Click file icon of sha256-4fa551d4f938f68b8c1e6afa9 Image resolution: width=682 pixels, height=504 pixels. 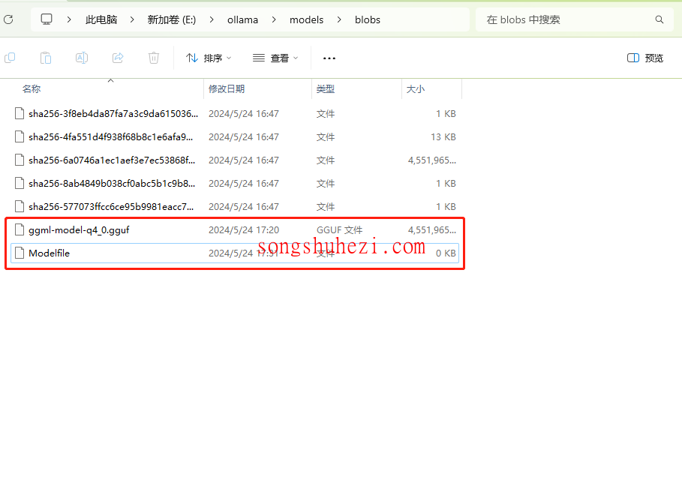click(20, 136)
